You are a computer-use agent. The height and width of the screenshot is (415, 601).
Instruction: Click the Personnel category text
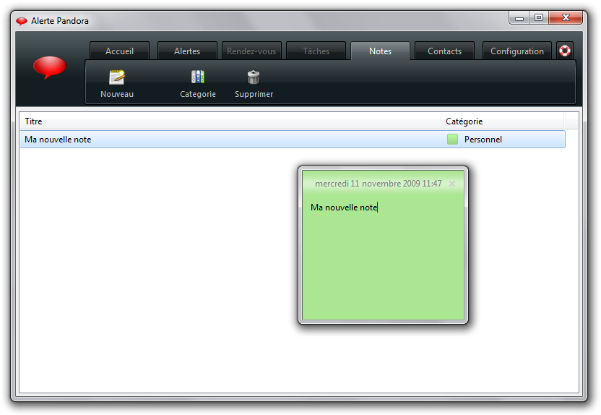point(483,140)
